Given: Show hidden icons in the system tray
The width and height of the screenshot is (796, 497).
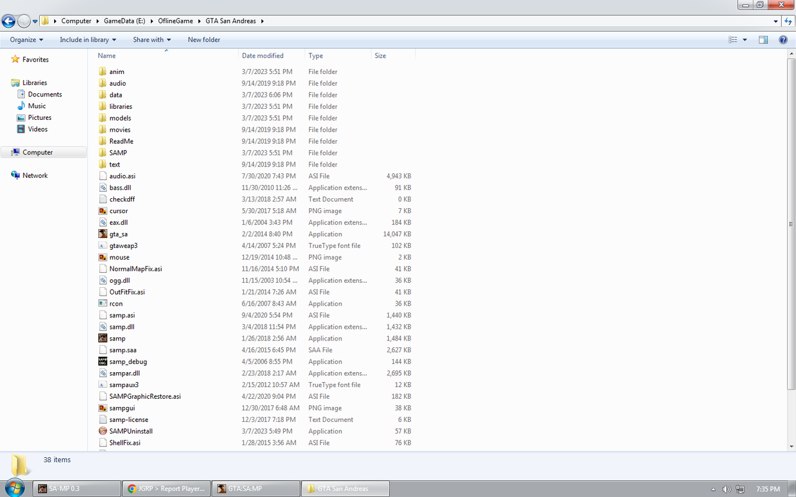Looking at the screenshot, I should point(714,489).
